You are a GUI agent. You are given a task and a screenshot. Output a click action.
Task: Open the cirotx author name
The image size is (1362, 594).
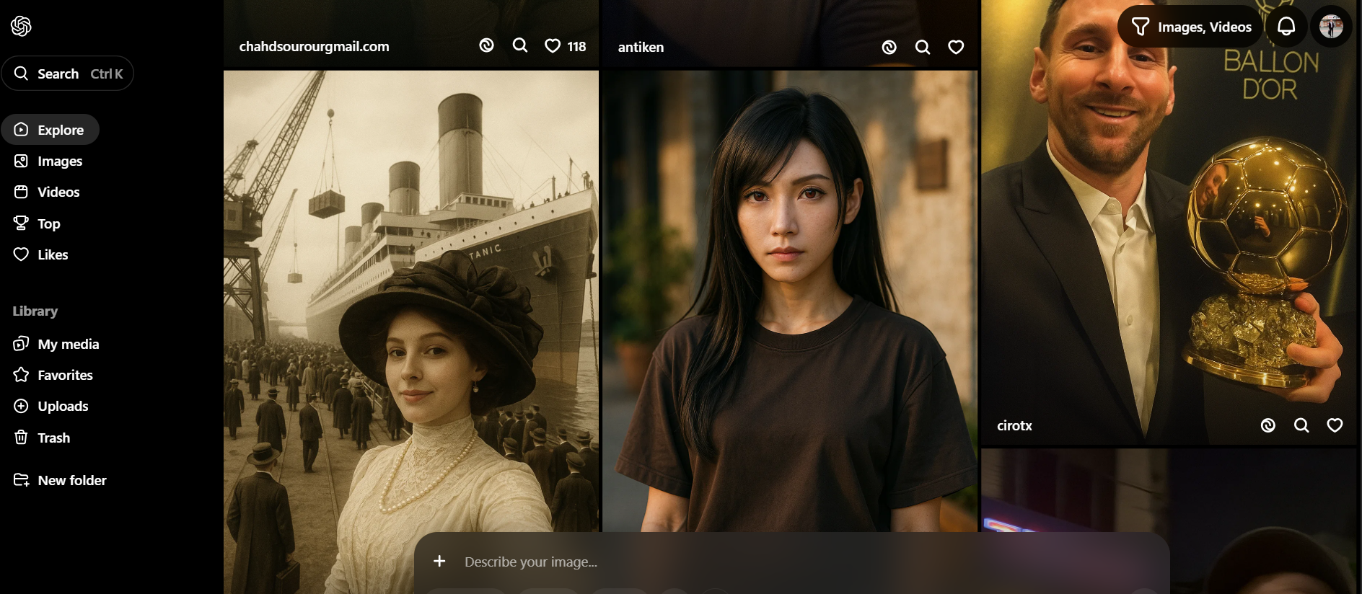(x=1014, y=425)
